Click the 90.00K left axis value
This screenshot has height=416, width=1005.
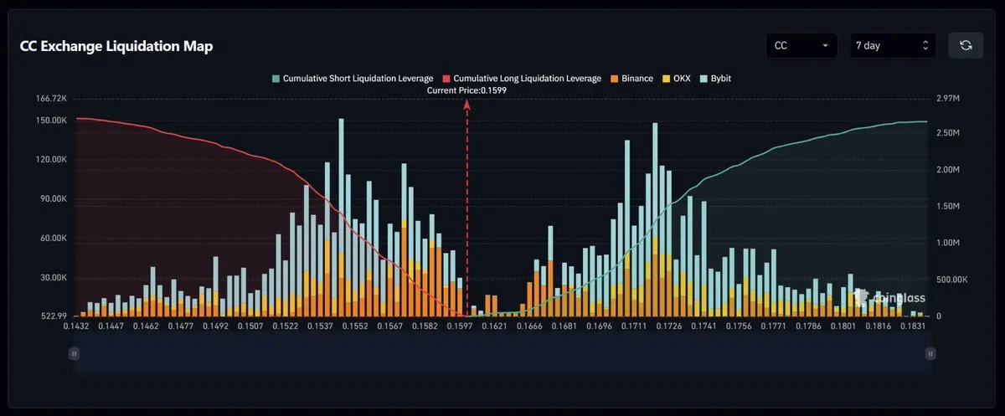(54, 199)
